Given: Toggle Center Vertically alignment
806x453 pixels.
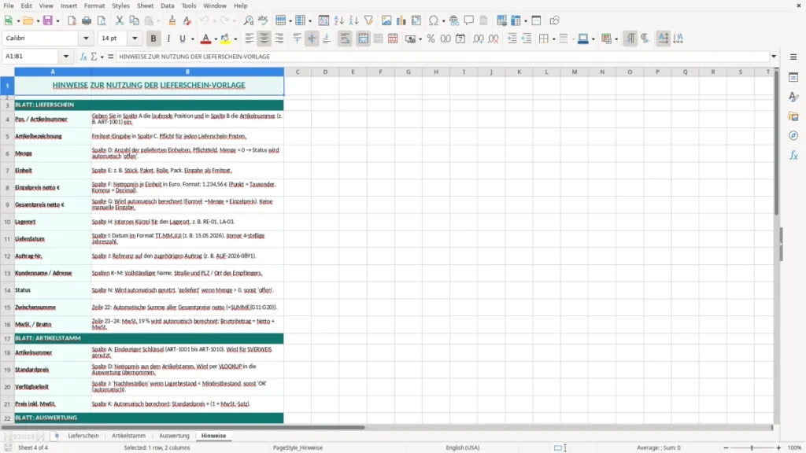Looking at the screenshot, I should coord(312,39).
